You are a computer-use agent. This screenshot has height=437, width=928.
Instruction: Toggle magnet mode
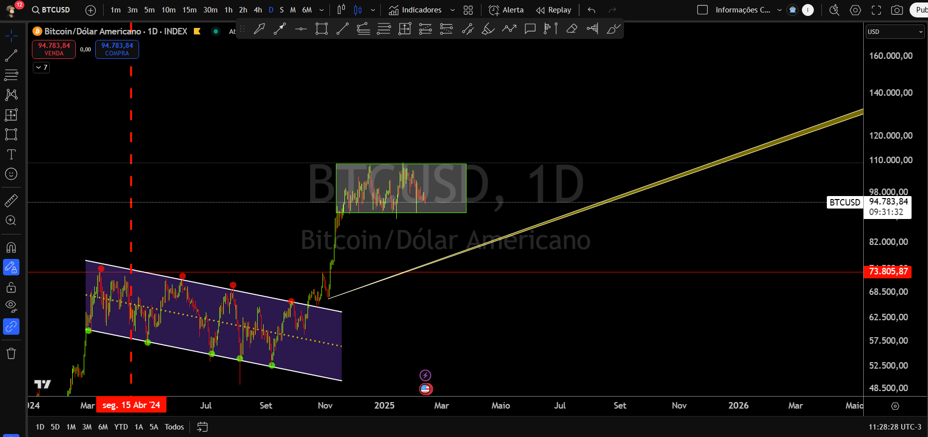tap(11, 247)
